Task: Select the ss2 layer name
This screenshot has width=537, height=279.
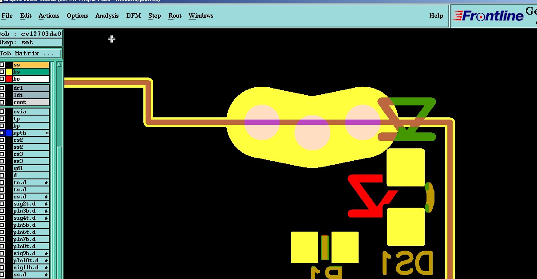Action: coord(31,147)
